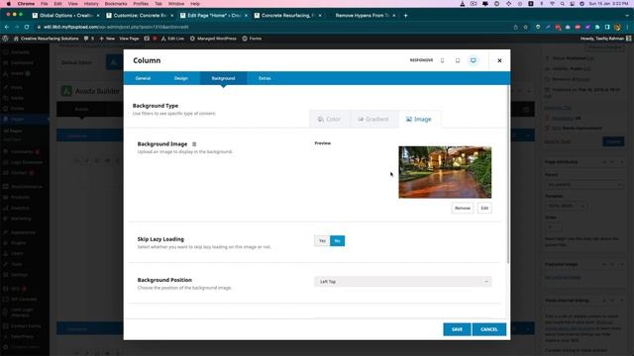Click the Default Editor button behind dialog
The image size is (634, 356).
click(77, 63)
